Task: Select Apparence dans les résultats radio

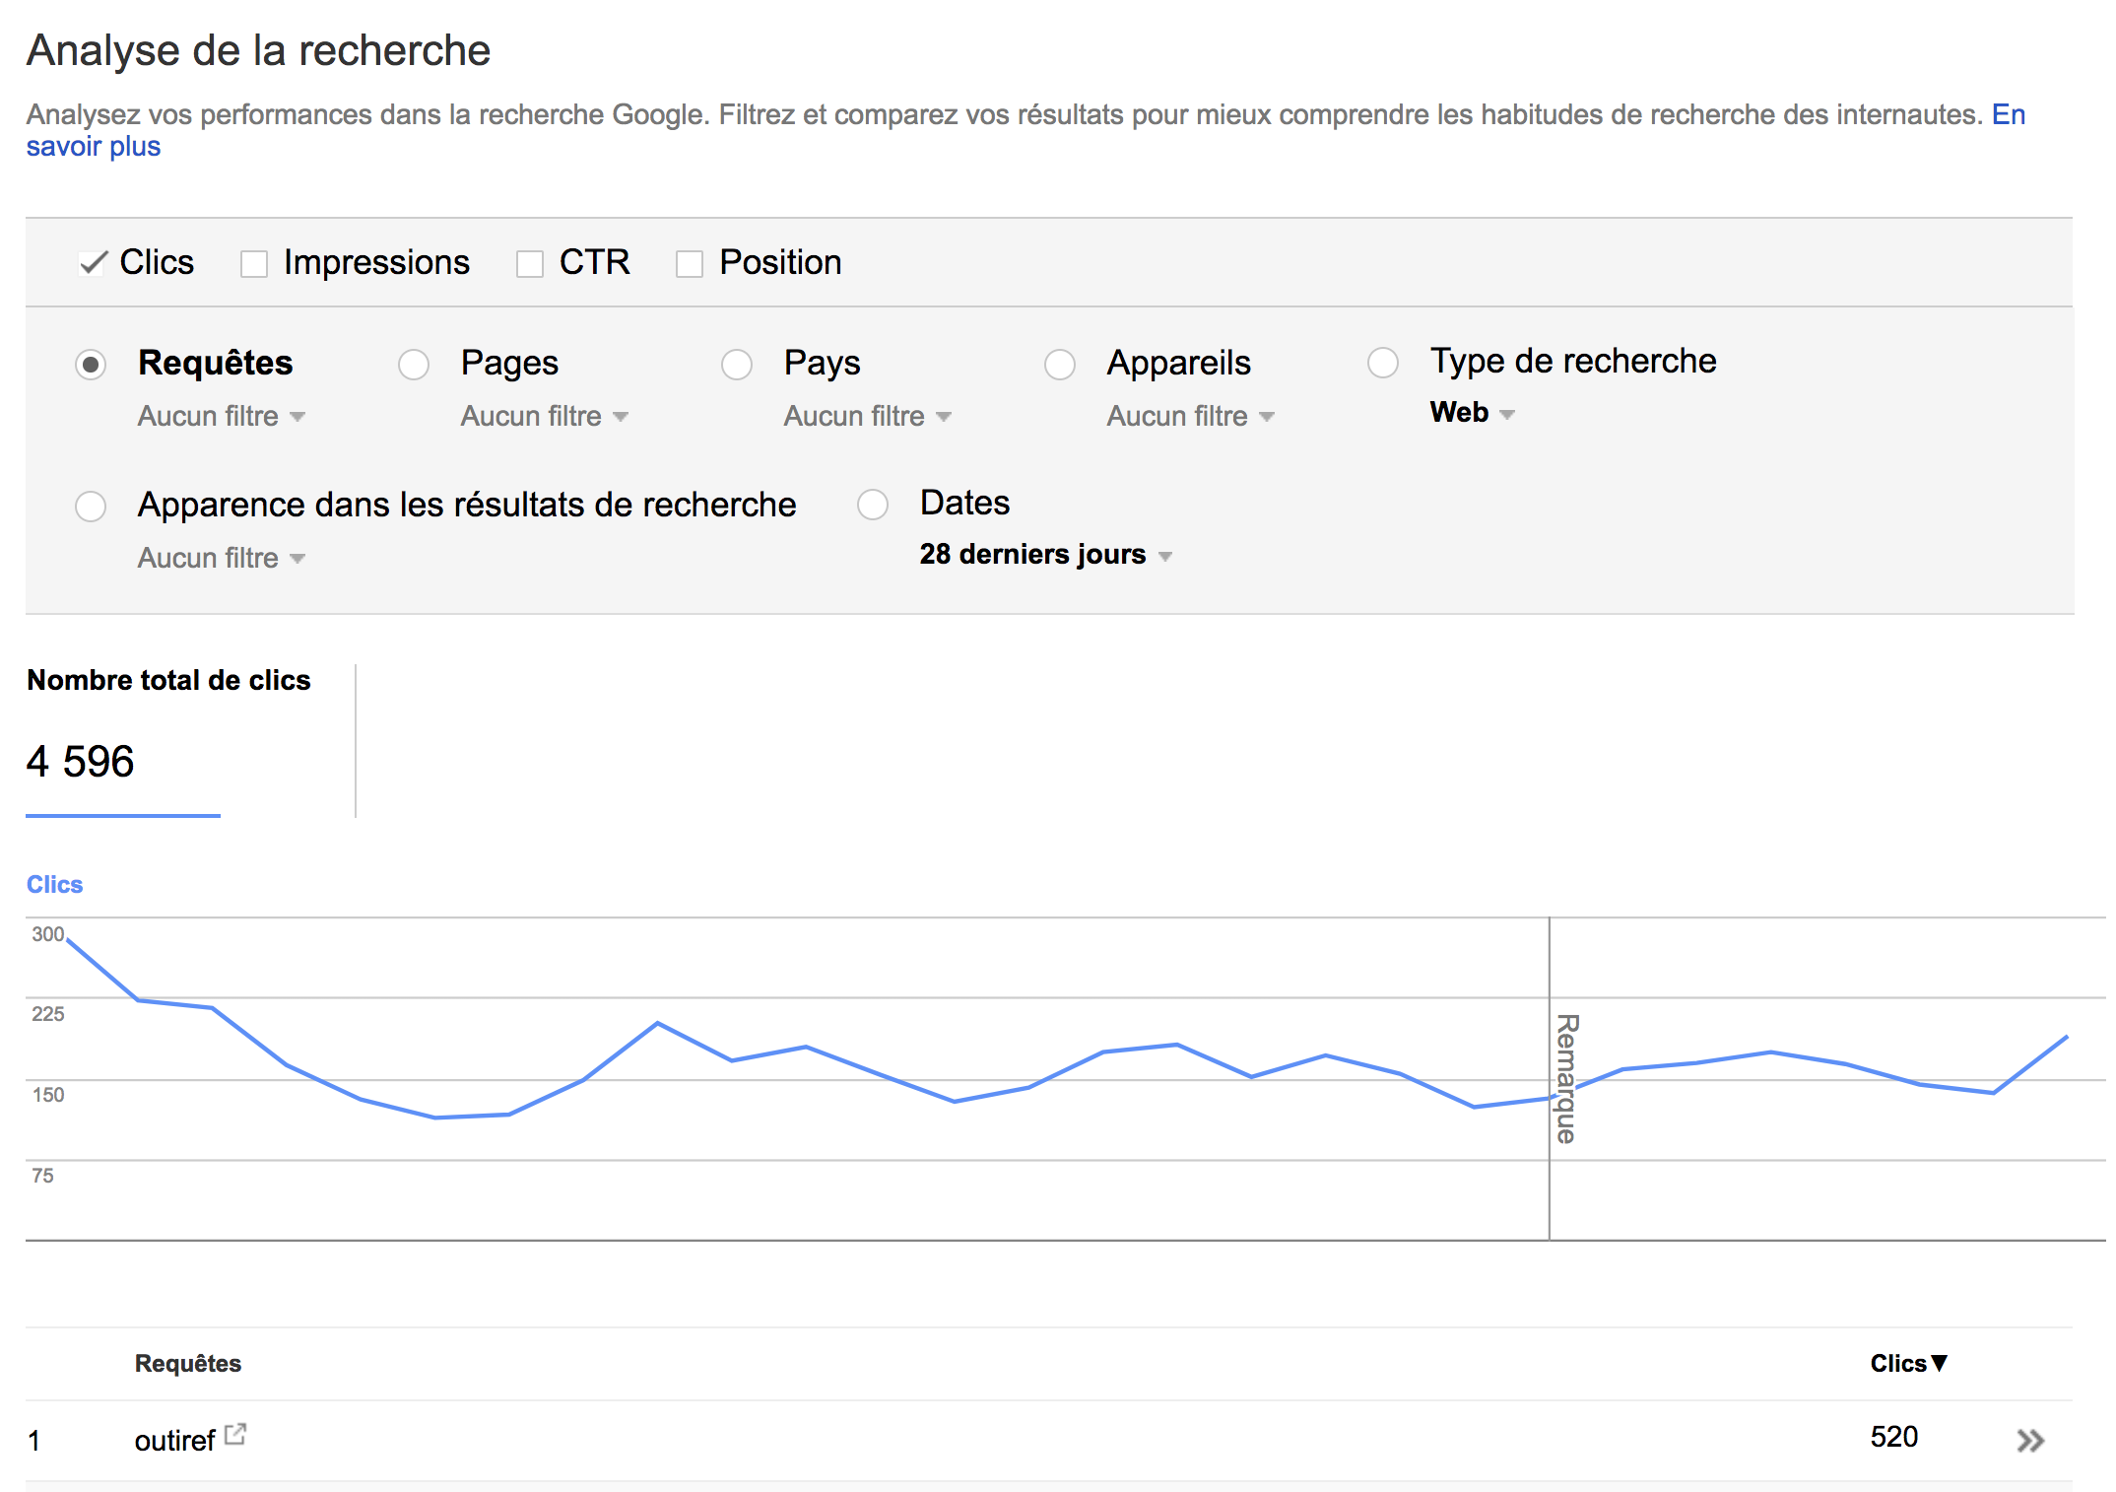Action: pyautogui.click(x=91, y=507)
